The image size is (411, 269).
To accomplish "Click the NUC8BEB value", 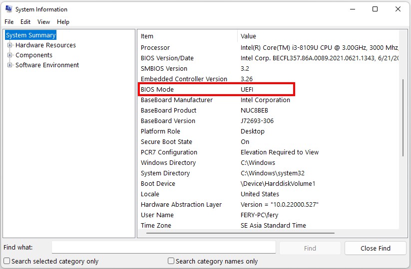I will pos(254,110).
